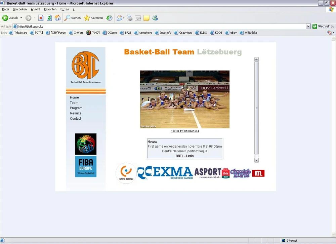Open the eBay bookmark
Viewport: 336px width, 244px height.
(x=231, y=33)
